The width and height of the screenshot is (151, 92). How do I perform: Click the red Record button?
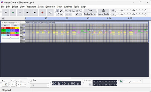click(42, 12)
